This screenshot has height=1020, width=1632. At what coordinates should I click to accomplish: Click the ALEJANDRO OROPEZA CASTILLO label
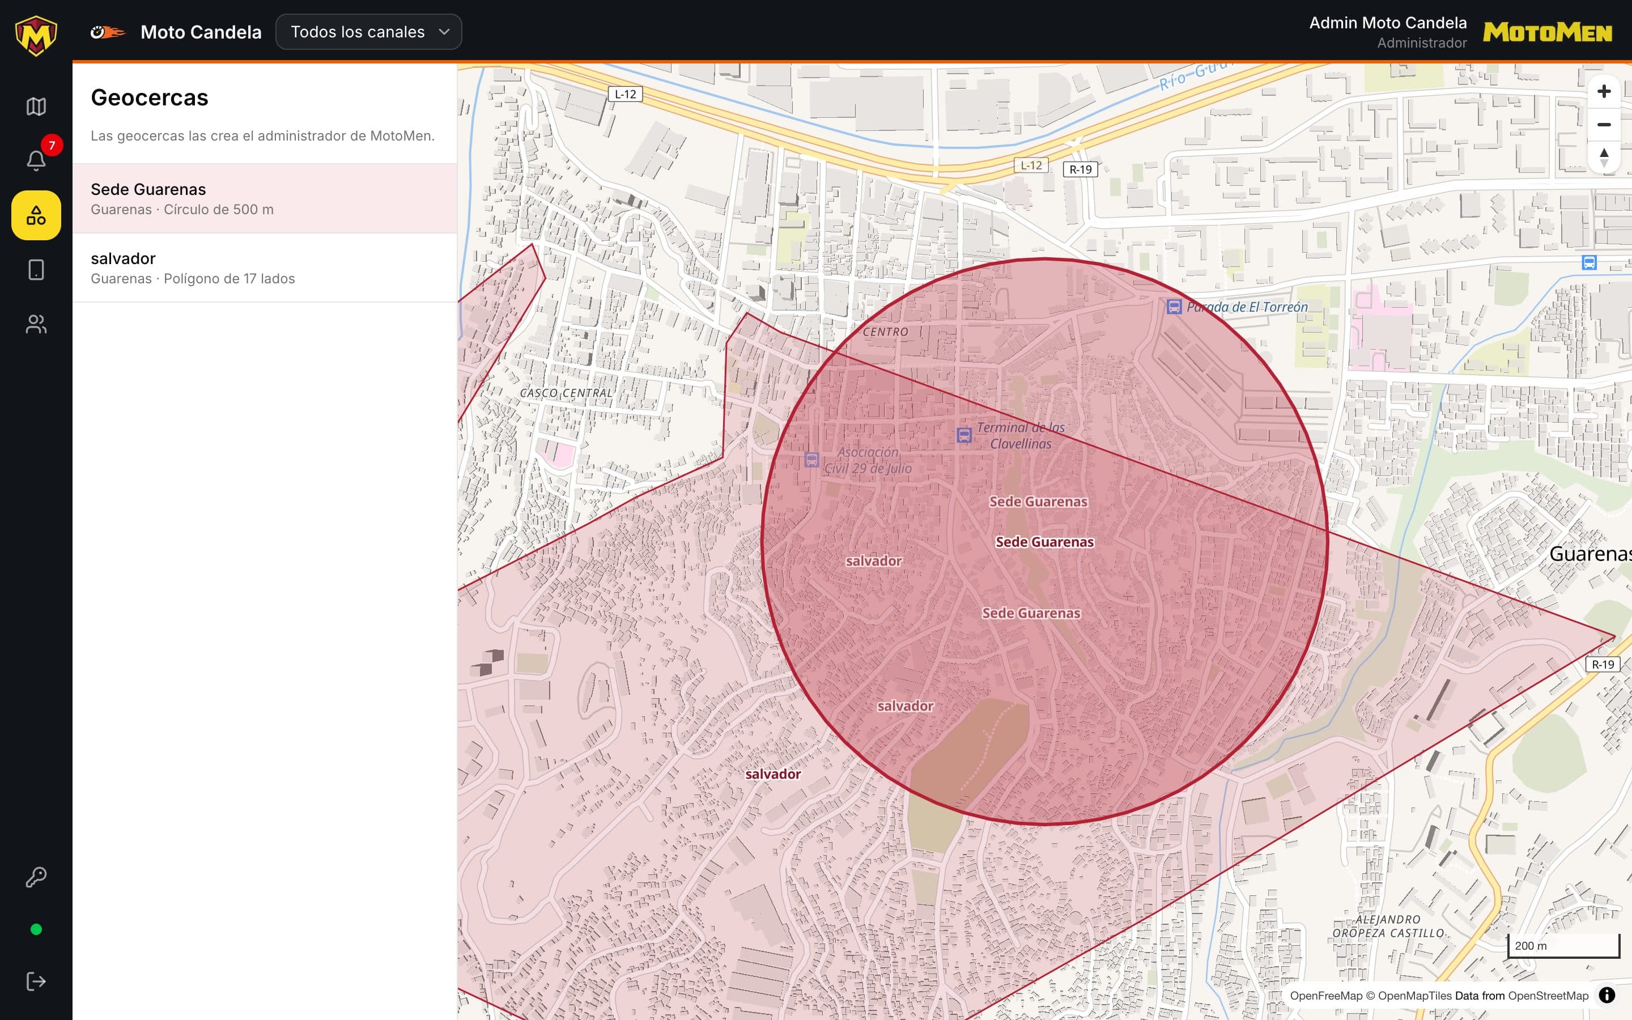[1388, 926]
